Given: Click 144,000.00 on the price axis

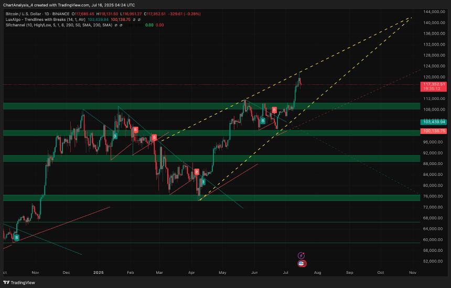Looking at the screenshot, I should (434, 12).
